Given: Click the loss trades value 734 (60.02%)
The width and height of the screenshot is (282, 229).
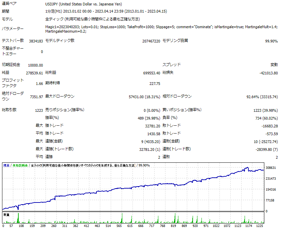Looking at the screenshot, I should 266,118.
